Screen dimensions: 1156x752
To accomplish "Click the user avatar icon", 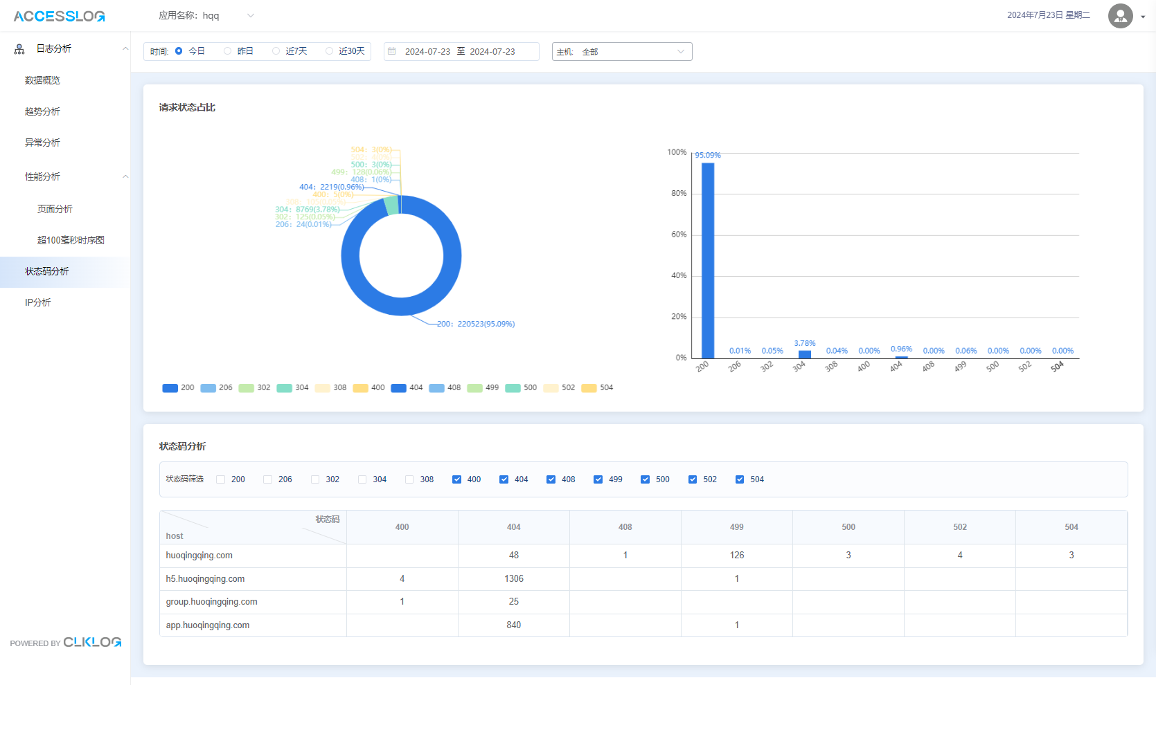I will pyautogui.click(x=1120, y=16).
